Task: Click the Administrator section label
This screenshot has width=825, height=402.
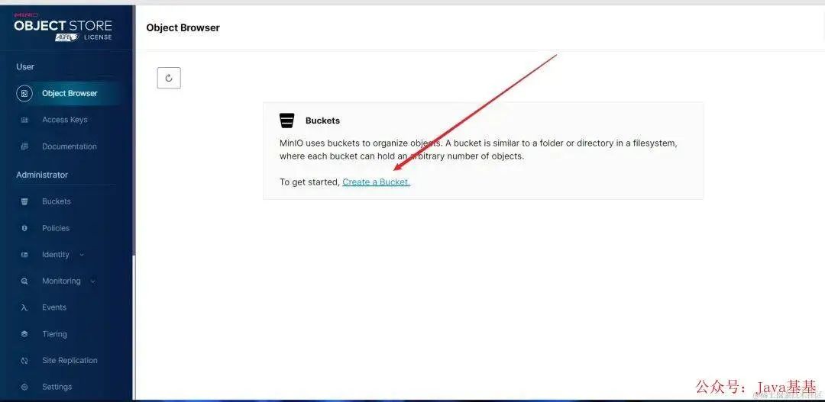Action: 42,175
